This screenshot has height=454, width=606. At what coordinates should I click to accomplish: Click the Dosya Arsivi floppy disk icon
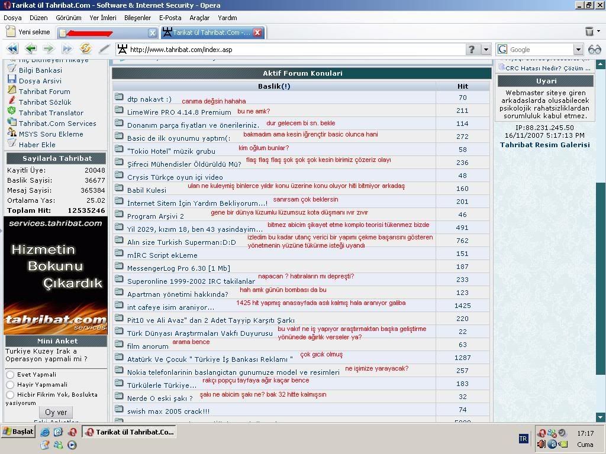click(x=12, y=79)
